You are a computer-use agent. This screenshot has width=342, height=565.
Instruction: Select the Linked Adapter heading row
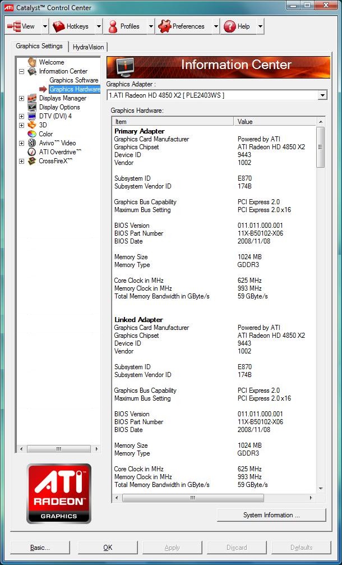tap(138, 320)
